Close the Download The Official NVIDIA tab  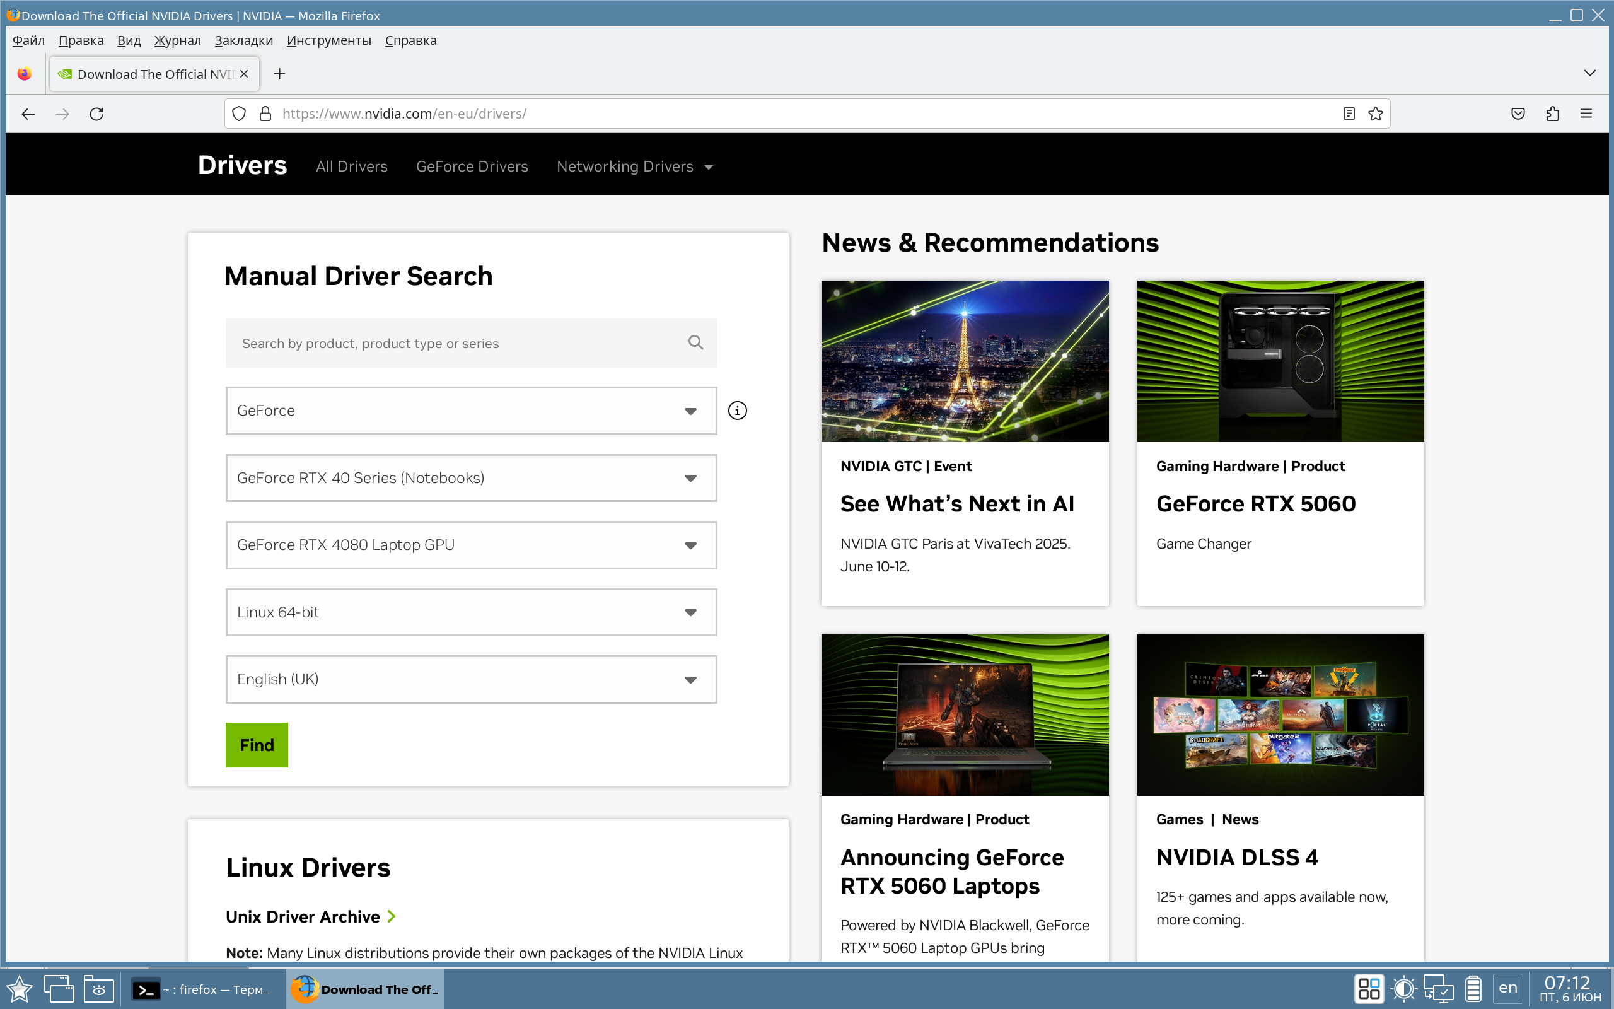pyautogui.click(x=244, y=74)
